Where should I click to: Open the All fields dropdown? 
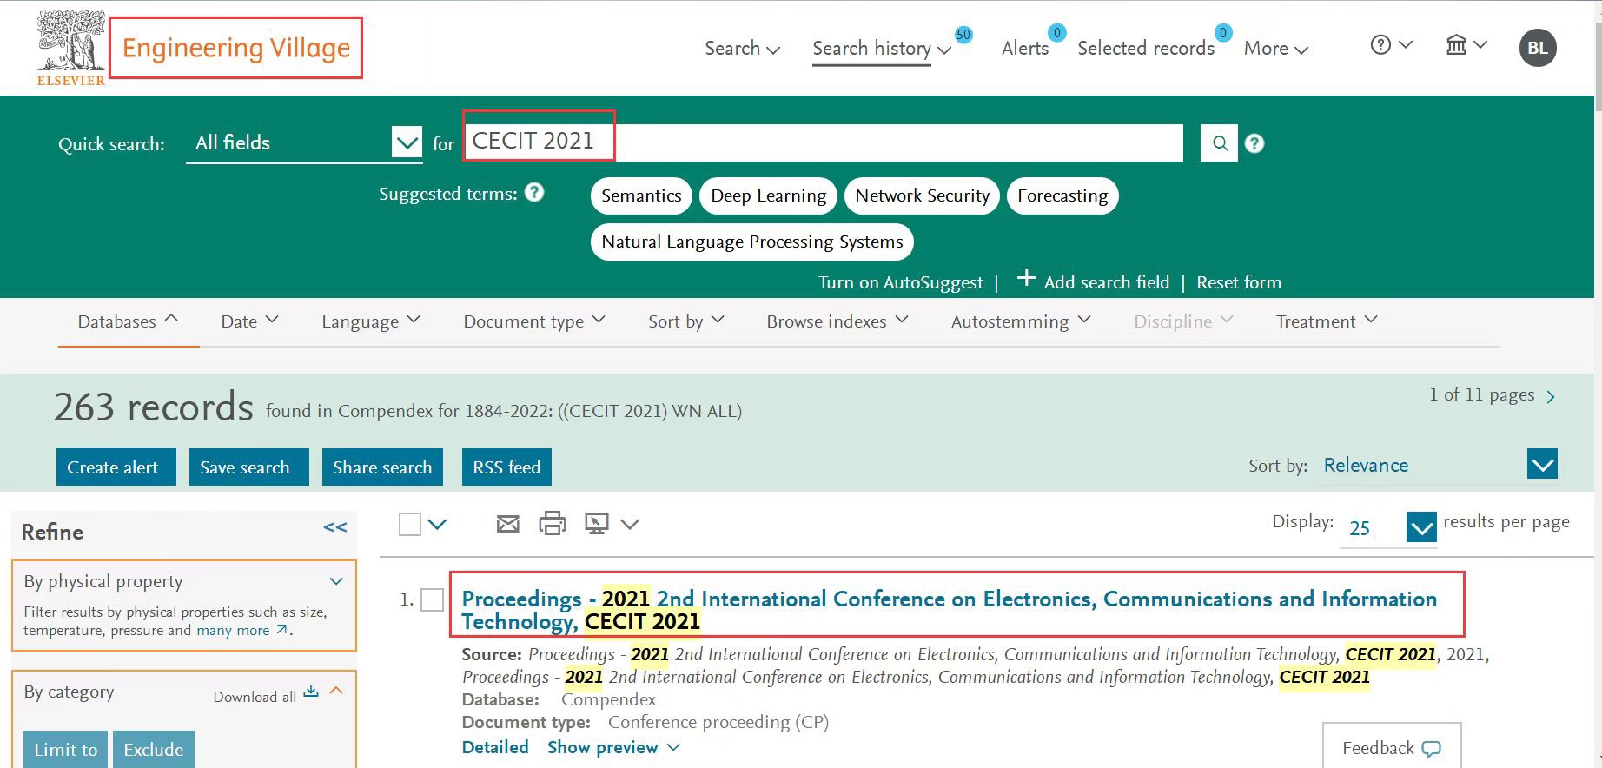(x=406, y=142)
